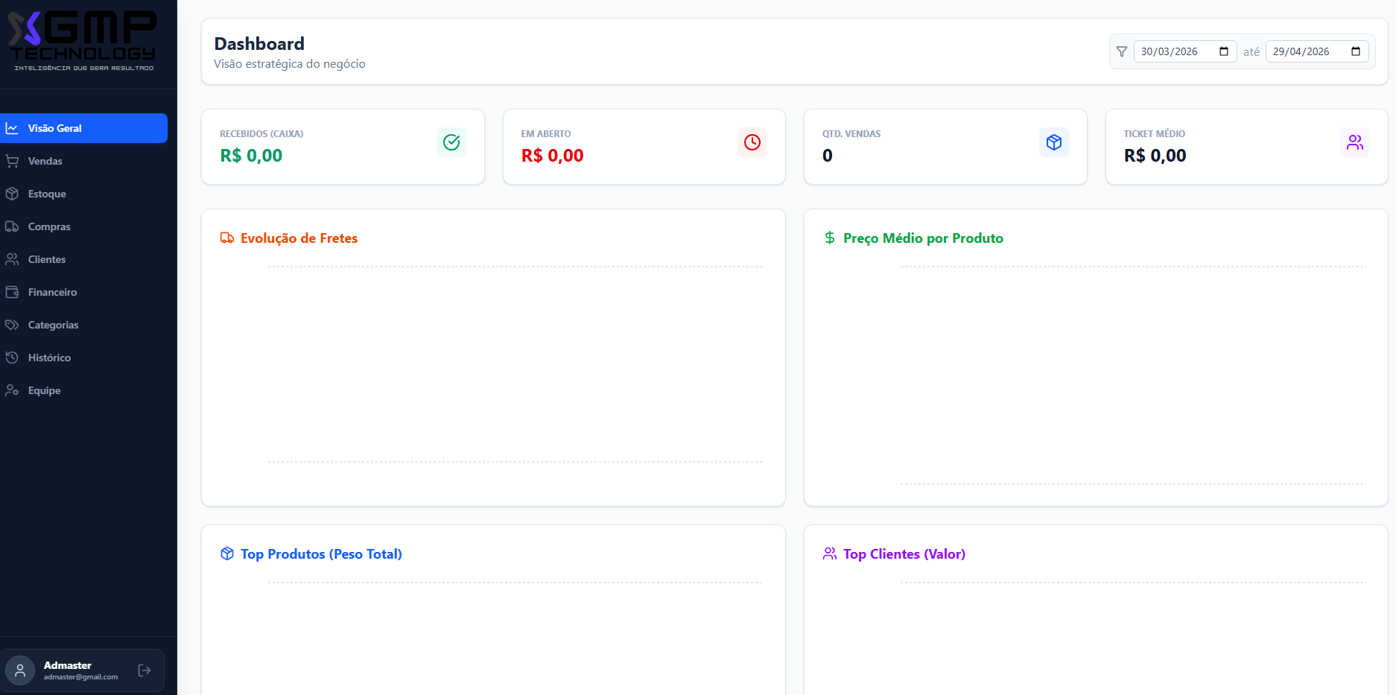Click the logout icon next to Admaster
Screen dimensions: 1396x695
[143, 670]
